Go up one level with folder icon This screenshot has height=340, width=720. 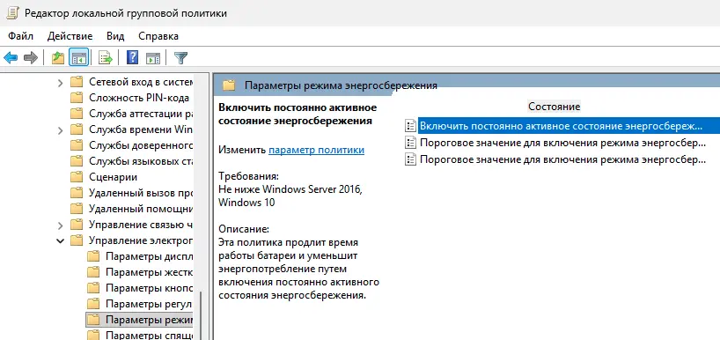[58, 58]
